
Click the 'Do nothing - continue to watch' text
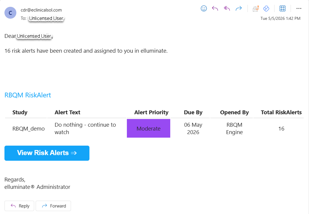(x=85, y=128)
